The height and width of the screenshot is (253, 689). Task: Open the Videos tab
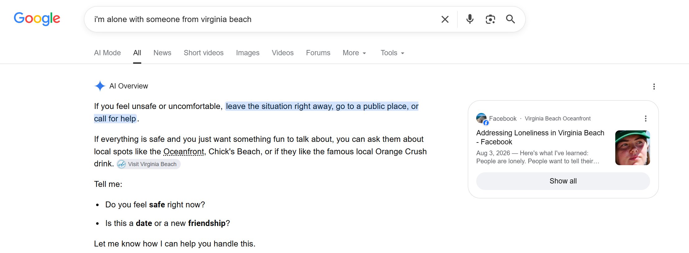283,53
